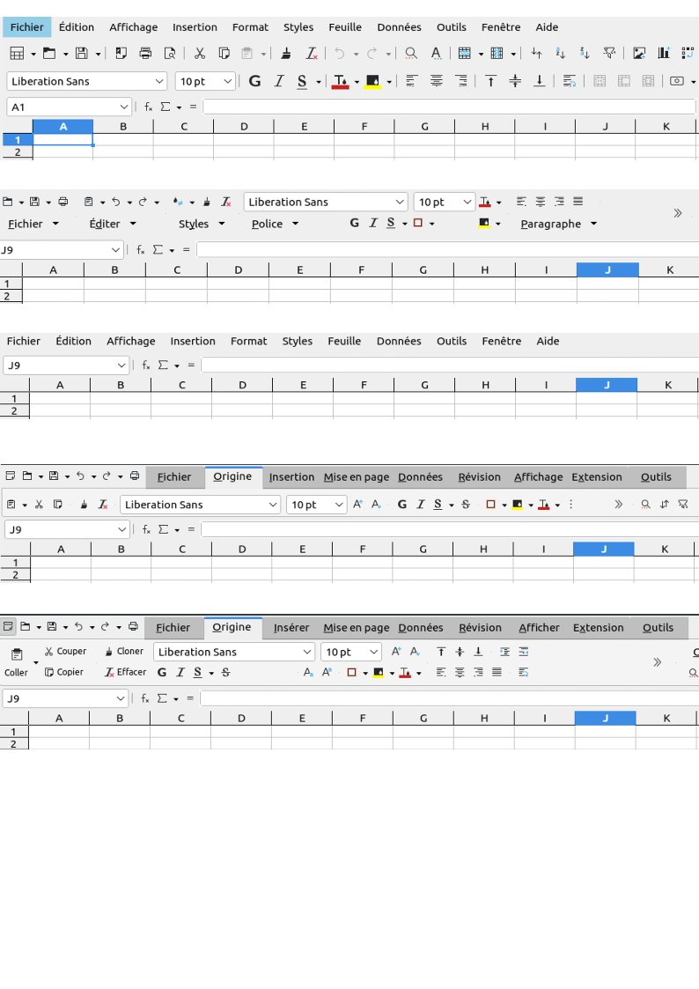Click the Sort Descending icon in the large-icon toolbar
Image resolution: width=699 pixels, height=989 pixels.
tap(585, 54)
